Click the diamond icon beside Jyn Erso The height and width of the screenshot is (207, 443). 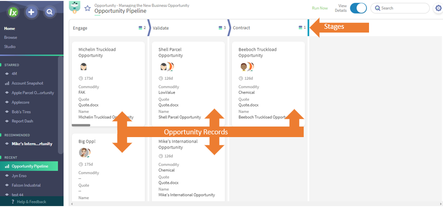tap(7, 176)
